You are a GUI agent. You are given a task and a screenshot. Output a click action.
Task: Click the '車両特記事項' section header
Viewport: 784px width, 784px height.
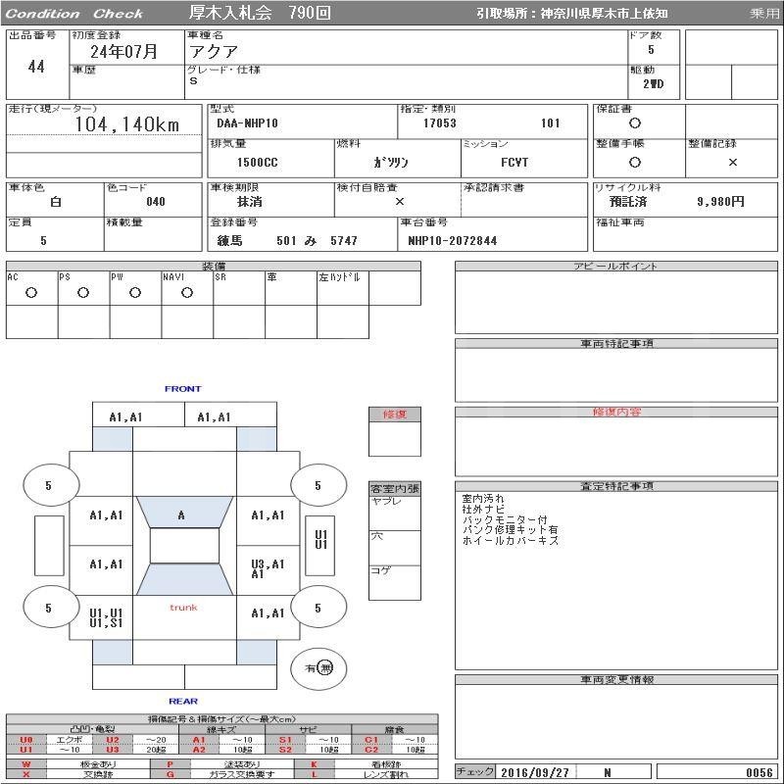pyautogui.click(x=616, y=344)
